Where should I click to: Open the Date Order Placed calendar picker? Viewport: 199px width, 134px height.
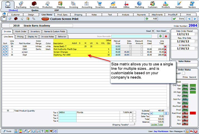pyautogui.click(x=196, y=34)
